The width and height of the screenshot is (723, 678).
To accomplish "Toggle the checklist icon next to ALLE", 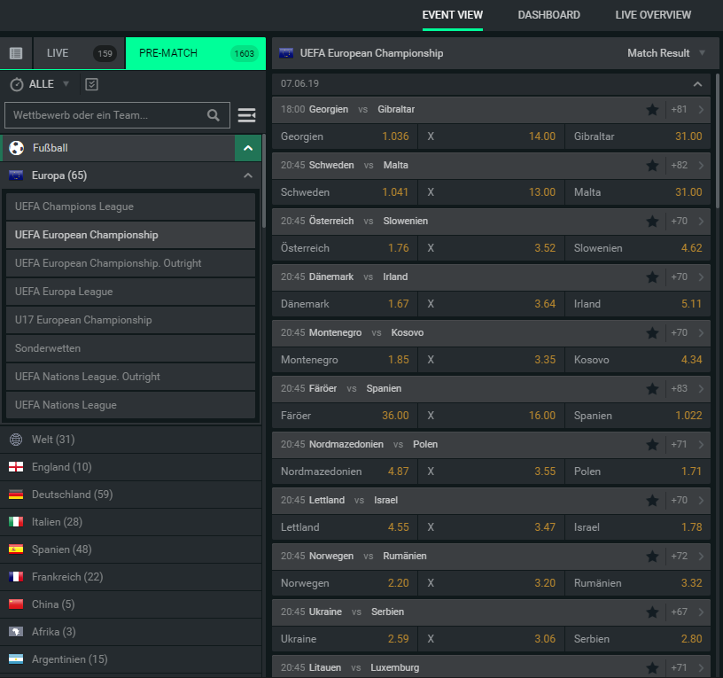I will (x=92, y=84).
